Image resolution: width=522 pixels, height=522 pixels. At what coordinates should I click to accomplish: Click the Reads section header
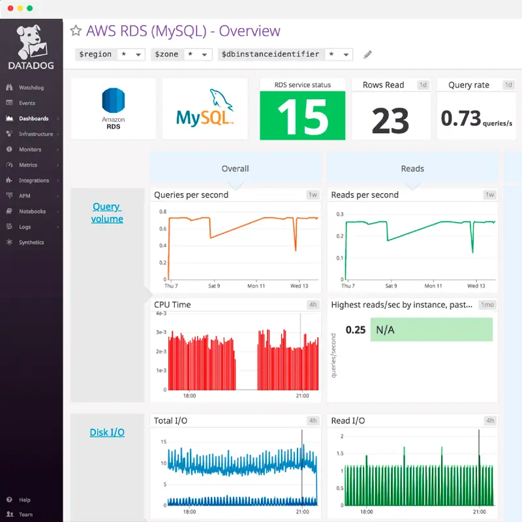[412, 168]
